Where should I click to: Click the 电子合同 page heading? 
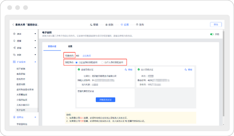coord(47,33)
